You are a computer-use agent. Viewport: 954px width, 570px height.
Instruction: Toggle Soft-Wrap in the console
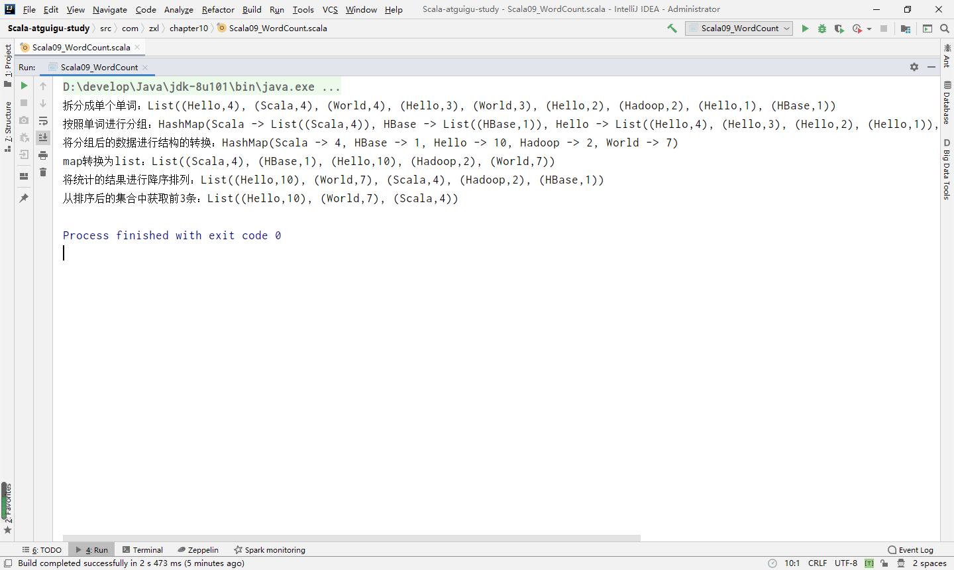coord(43,121)
